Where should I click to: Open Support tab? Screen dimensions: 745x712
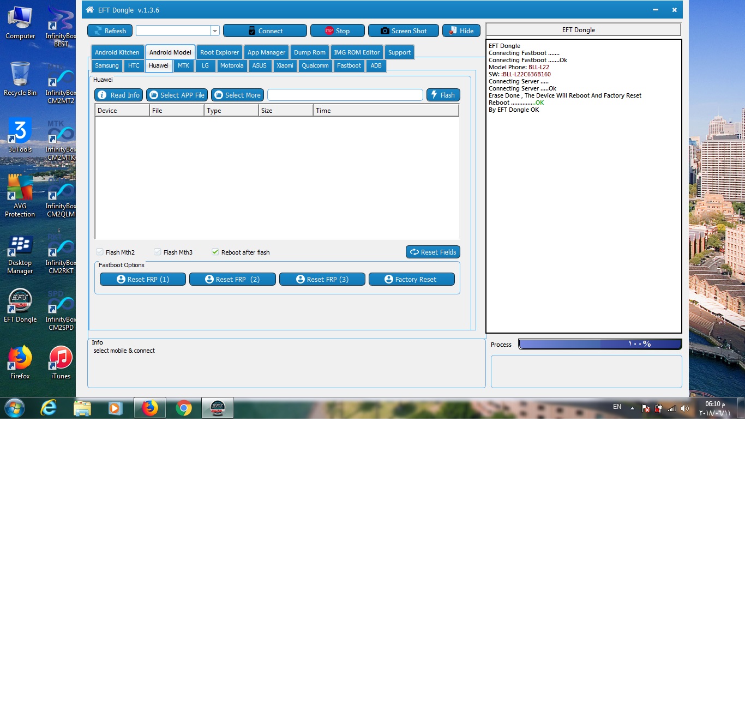tap(399, 52)
